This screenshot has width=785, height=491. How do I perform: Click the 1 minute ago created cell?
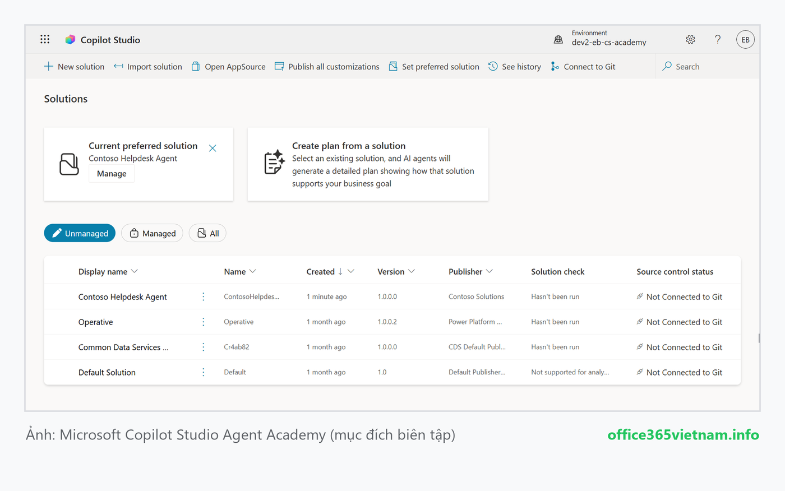click(x=326, y=297)
